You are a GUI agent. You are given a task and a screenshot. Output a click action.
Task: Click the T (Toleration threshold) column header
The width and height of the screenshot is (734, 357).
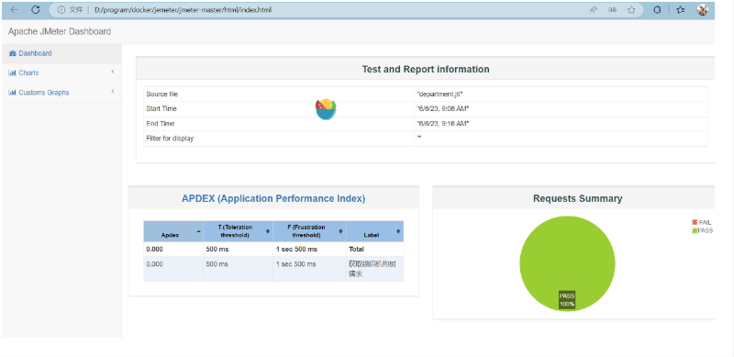coord(238,231)
